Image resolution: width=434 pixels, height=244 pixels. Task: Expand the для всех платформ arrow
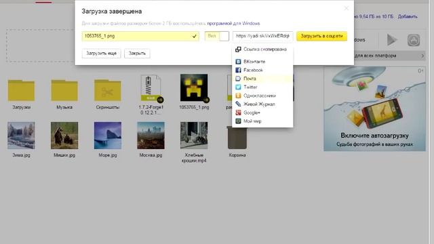pos(422,56)
